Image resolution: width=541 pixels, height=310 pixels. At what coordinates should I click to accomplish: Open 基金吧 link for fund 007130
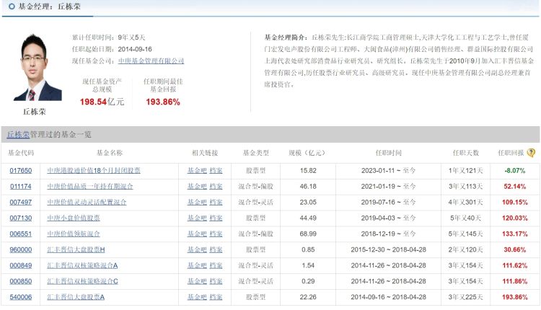click(x=197, y=218)
